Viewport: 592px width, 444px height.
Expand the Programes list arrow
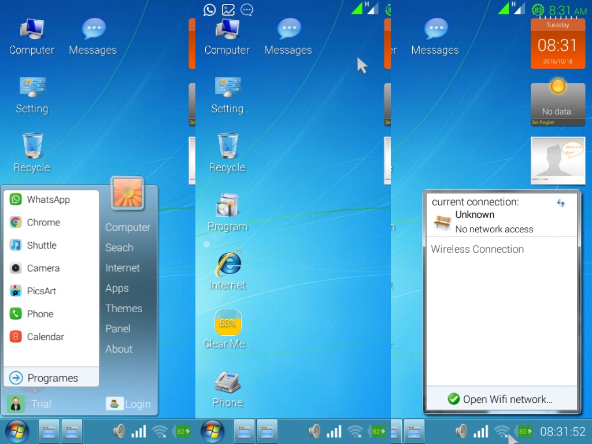pos(16,378)
